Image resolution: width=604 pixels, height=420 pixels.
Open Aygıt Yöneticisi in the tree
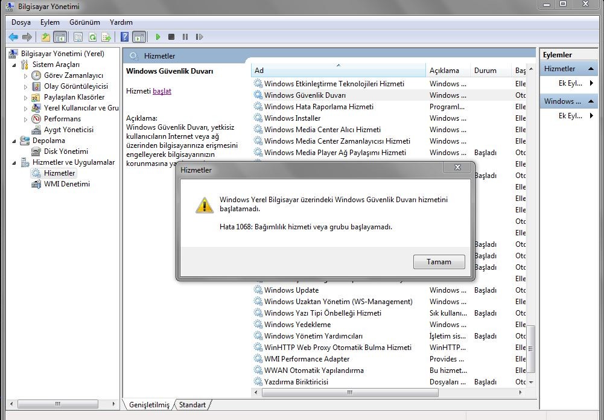pyautogui.click(x=69, y=130)
